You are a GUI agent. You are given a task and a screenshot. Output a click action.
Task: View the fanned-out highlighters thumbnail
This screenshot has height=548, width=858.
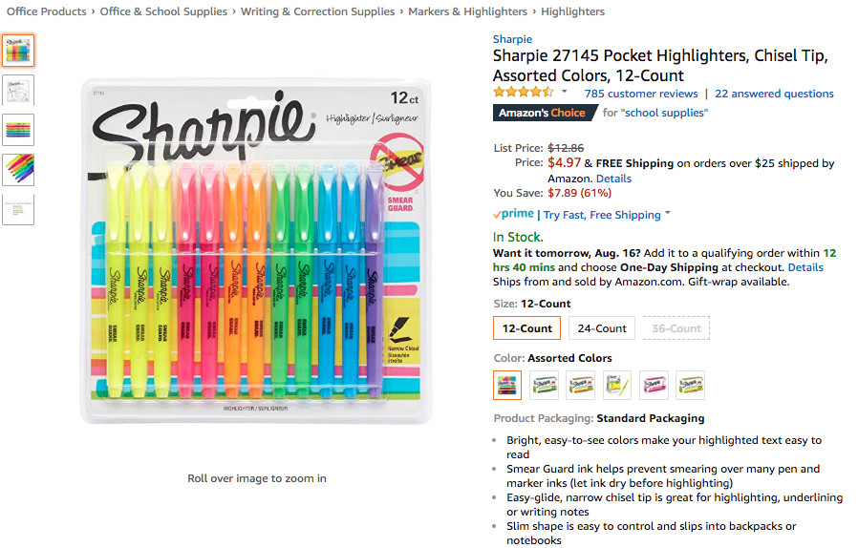[18, 170]
